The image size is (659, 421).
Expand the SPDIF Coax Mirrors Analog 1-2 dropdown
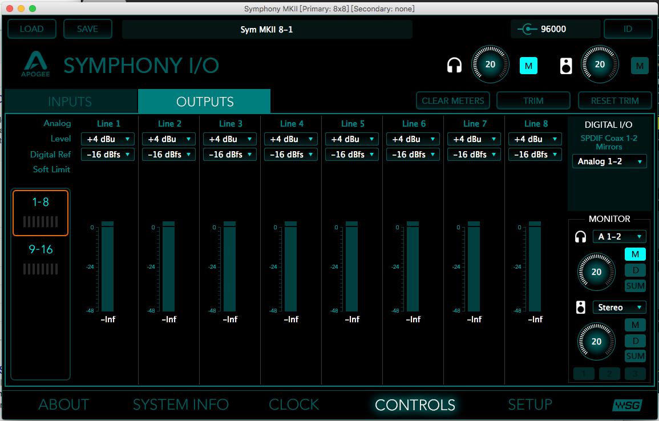[609, 161]
